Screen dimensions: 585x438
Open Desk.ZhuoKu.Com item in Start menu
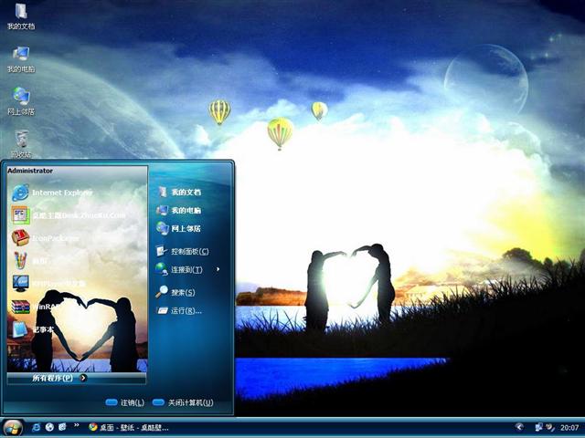point(69,215)
